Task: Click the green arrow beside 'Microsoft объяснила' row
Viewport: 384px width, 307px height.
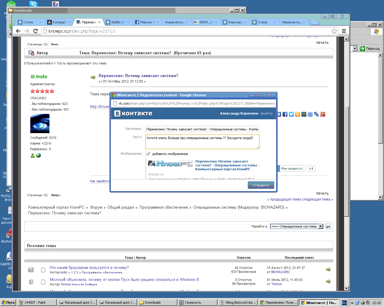Action: (x=328, y=282)
